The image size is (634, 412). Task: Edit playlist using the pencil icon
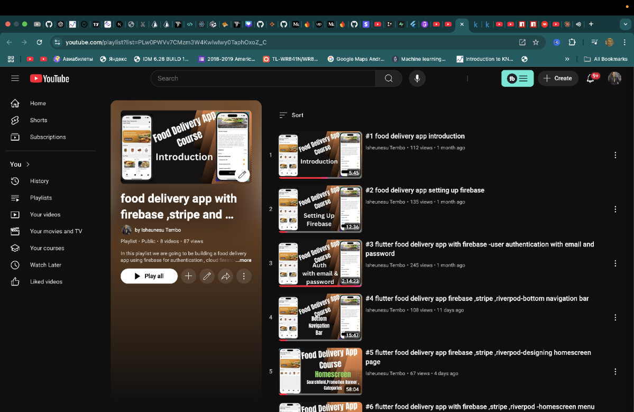(x=207, y=276)
